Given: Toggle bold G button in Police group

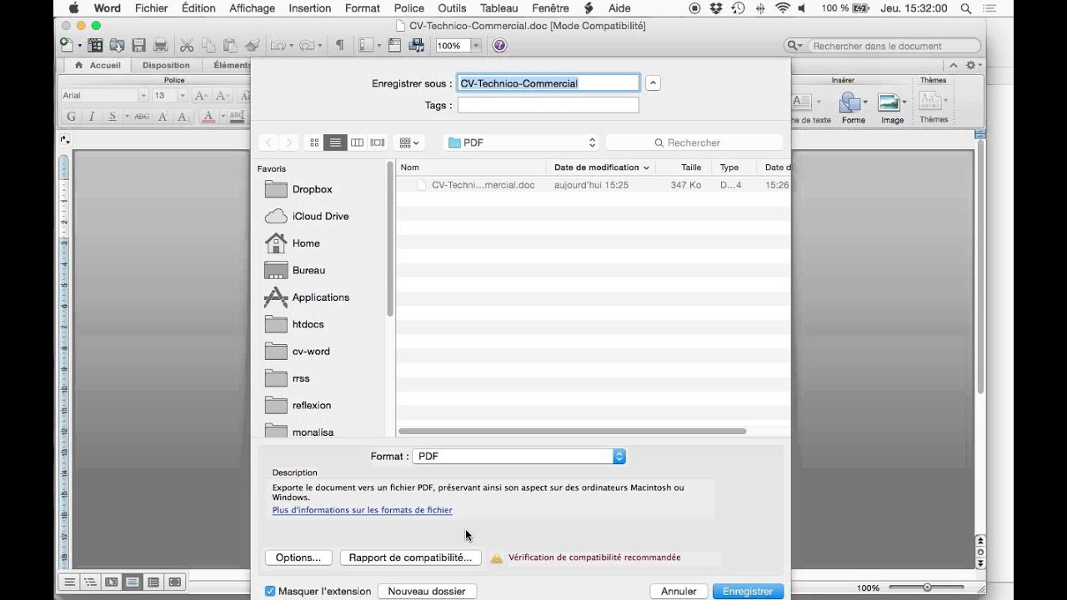Looking at the screenshot, I should [71, 117].
